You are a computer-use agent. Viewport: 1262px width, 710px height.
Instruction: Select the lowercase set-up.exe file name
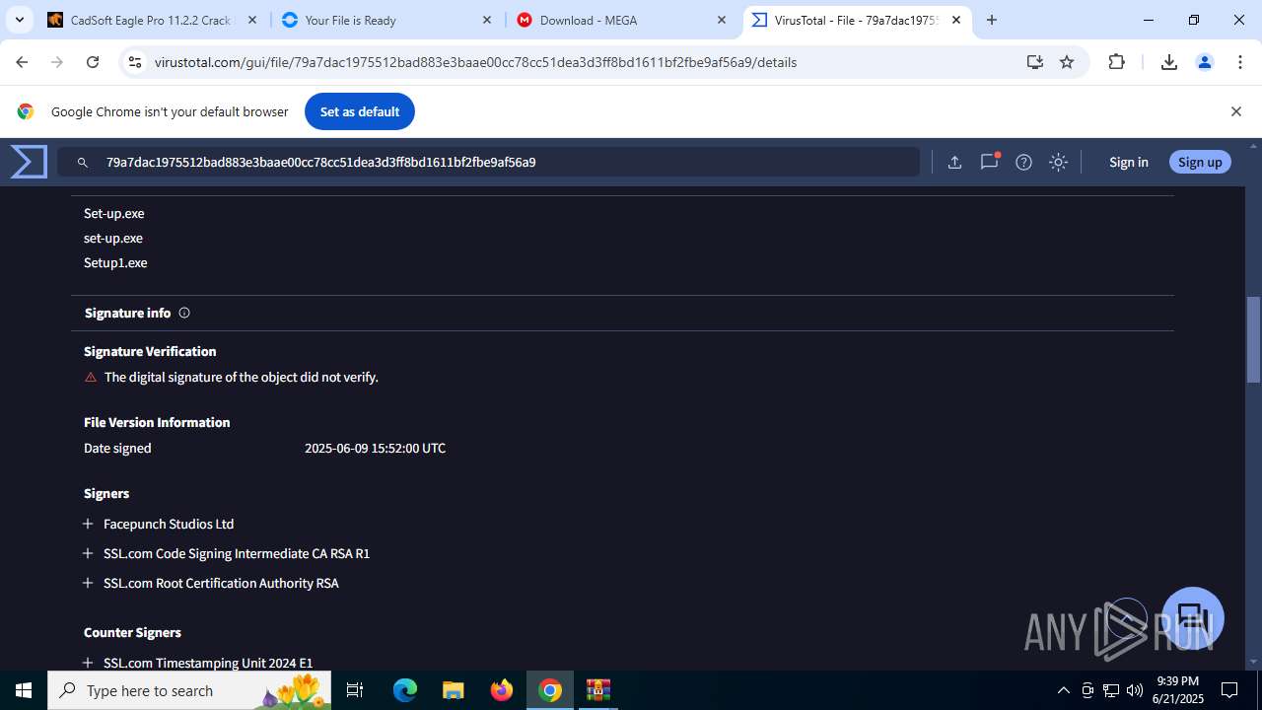pos(113,238)
